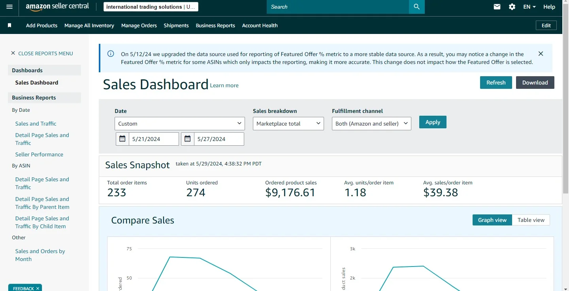The width and height of the screenshot is (569, 291).
Task: Open the end date calendar icon
Action: (x=188, y=139)
